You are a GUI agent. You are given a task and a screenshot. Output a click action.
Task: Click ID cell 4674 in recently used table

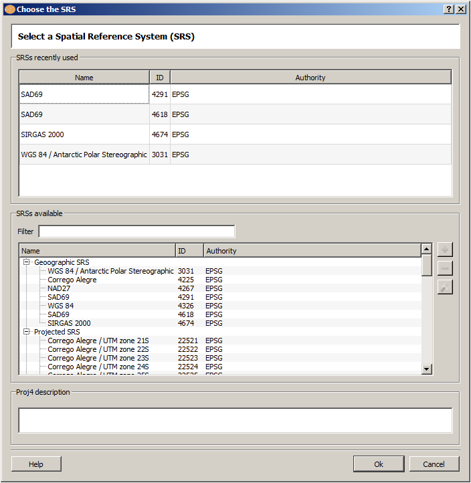pos(160,134)
